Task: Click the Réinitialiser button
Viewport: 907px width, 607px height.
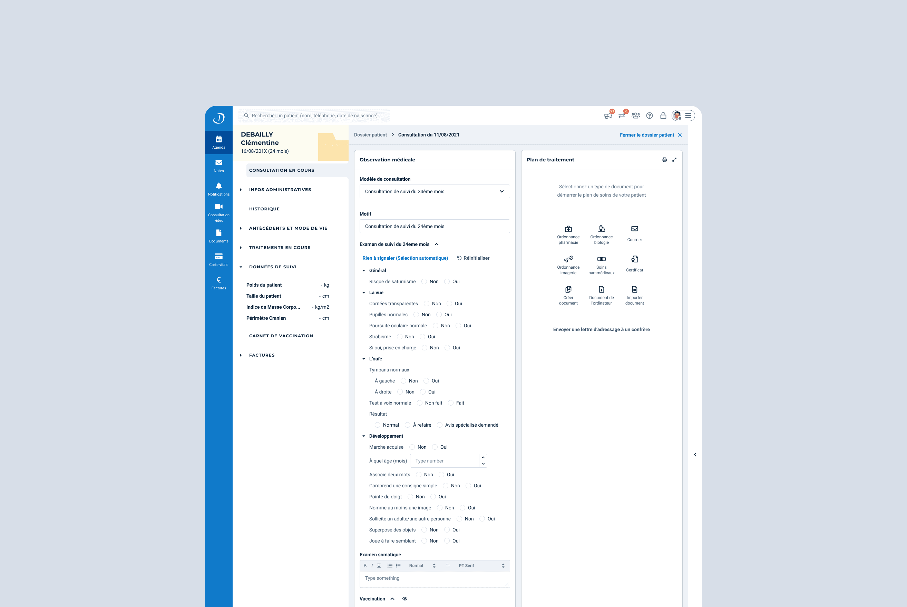Action: 473,258
